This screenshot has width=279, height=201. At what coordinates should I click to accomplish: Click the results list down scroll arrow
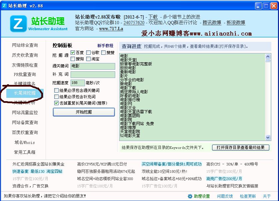point(268,137)
